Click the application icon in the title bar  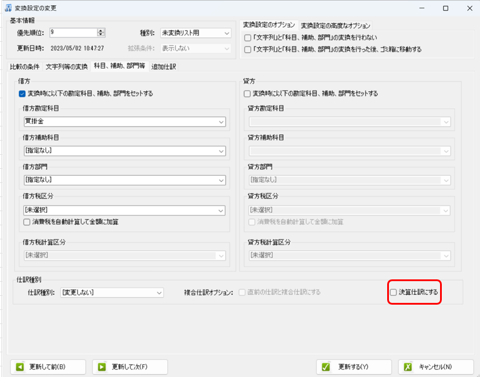(8, 8)
